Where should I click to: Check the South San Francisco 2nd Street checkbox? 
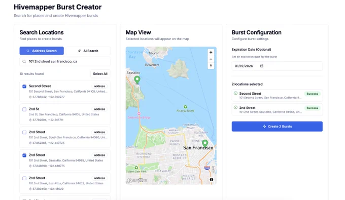coord(24,132)
